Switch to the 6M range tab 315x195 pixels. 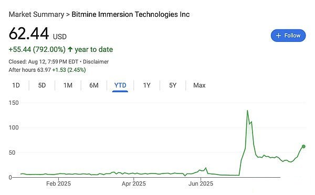click(94, 85)
